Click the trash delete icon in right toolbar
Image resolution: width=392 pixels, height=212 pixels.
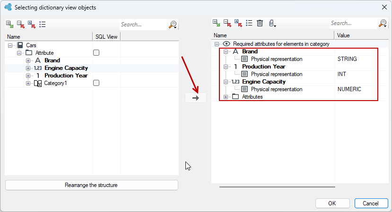(x=260, y=23)
